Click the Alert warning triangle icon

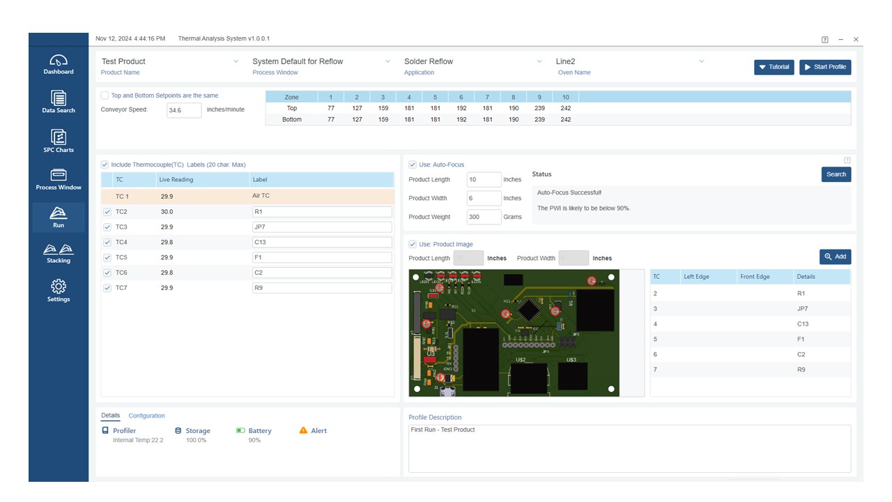303,431
